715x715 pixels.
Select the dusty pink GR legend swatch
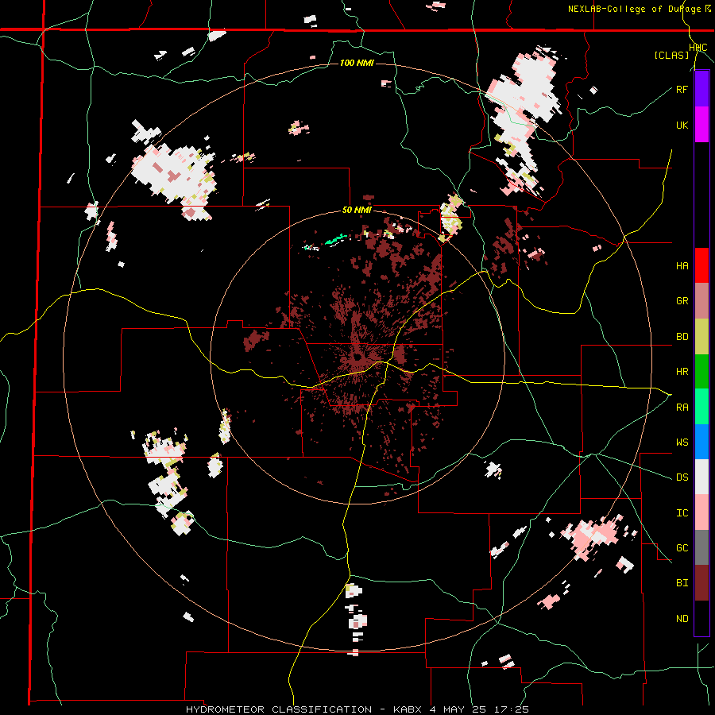pyautogui.click(x=701, y=300)
